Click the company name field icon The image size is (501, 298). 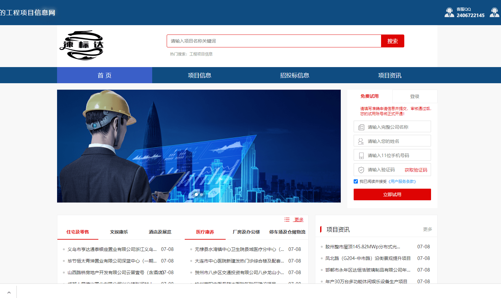point(361,127)
